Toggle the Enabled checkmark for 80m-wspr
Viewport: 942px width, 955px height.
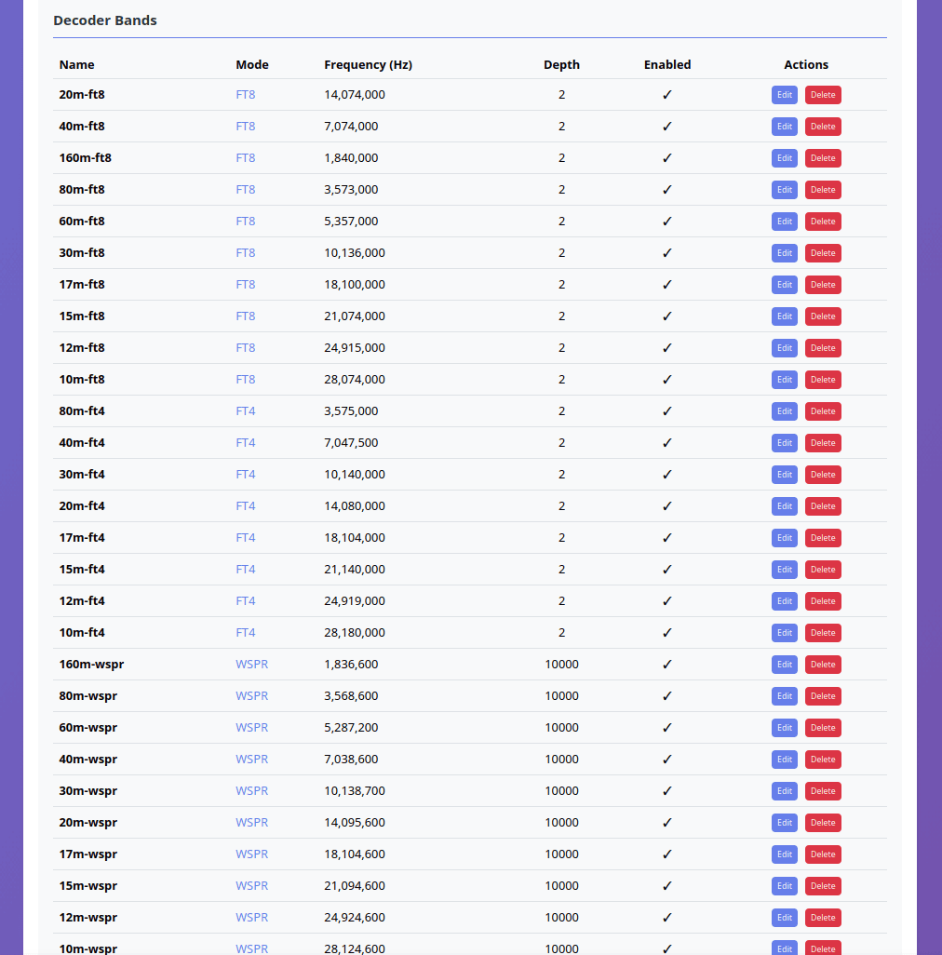tap(666, 695)
